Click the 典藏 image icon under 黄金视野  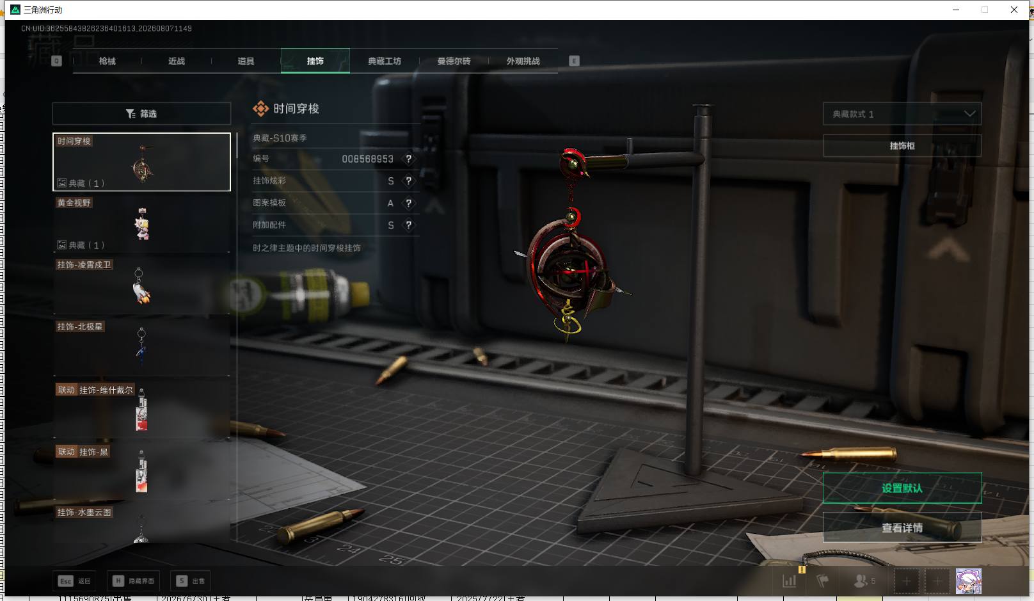(62, 245)
